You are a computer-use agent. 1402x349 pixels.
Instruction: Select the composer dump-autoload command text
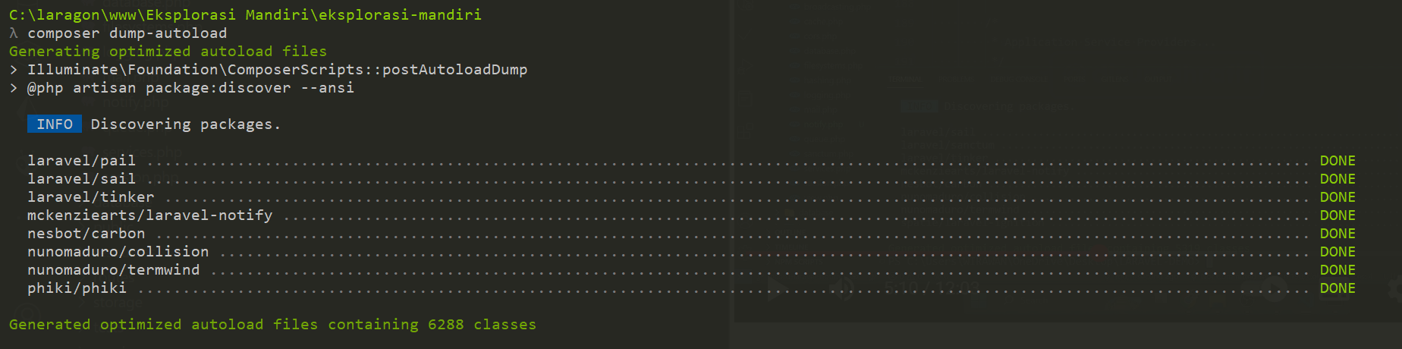coord(127,33)
